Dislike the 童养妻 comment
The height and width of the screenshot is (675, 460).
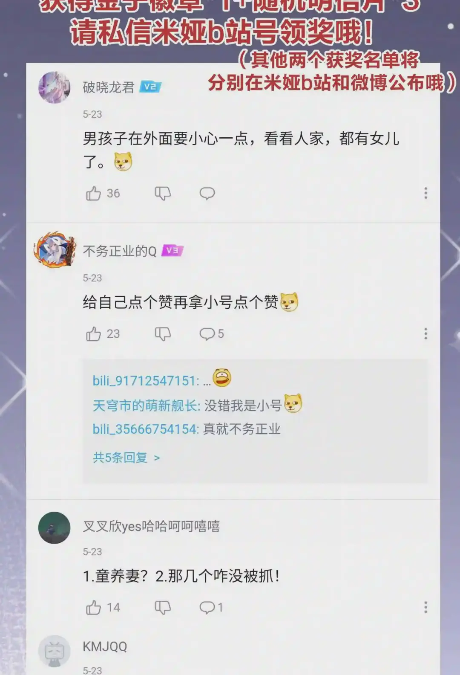[163, 608]
